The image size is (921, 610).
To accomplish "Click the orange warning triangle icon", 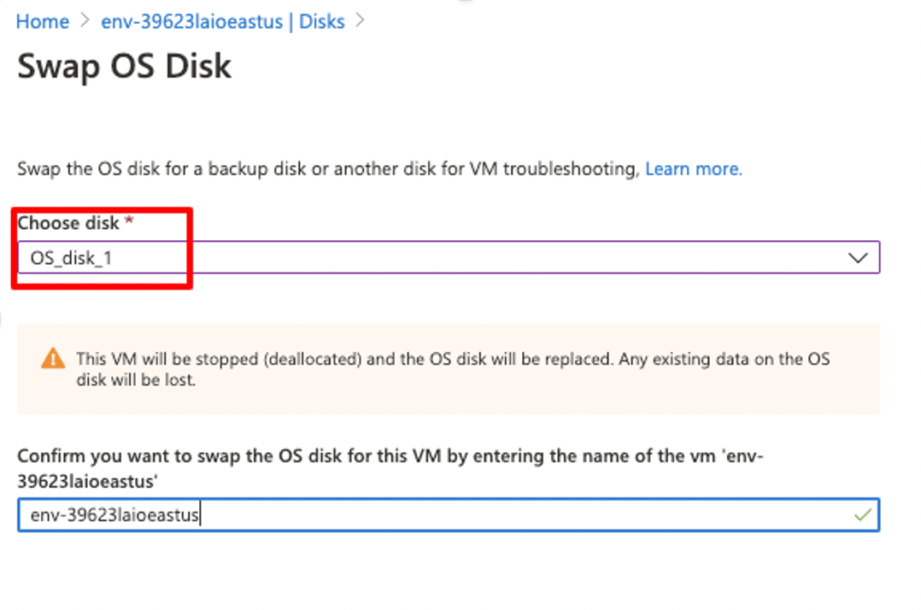I will 53,359.
